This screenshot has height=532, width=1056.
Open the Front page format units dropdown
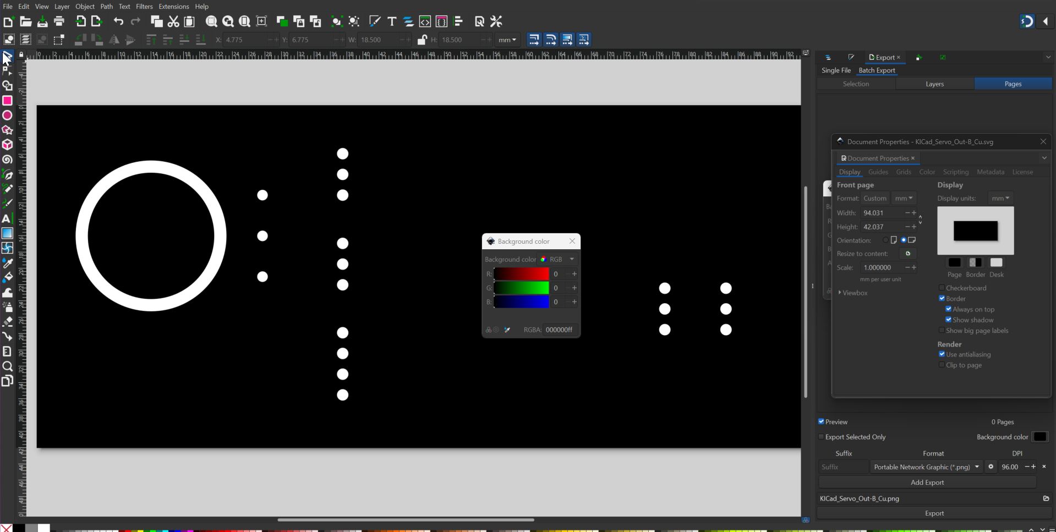pyautogui.click(x=904, y=198)
